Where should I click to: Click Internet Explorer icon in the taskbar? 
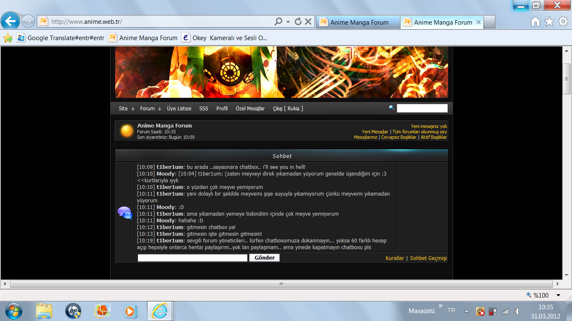pos(160,311)
